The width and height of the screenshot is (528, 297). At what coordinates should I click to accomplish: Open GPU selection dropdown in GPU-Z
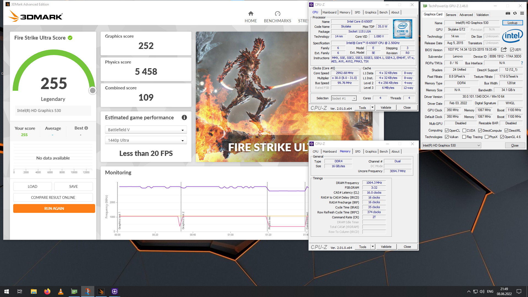452,145
